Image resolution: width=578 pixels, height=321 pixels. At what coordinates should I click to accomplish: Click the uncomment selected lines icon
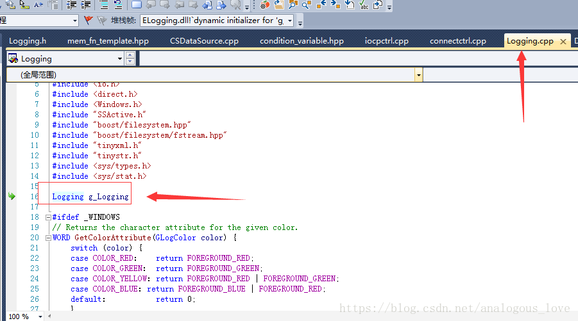(118, 4)
